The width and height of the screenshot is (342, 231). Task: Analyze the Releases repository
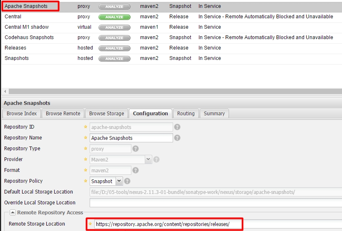click(115, 48)
